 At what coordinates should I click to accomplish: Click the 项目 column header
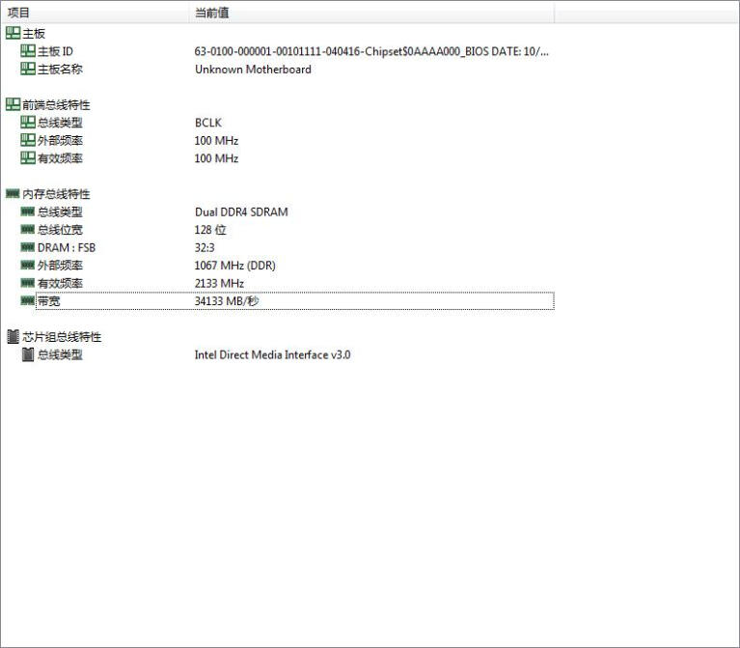pos(96,13)
